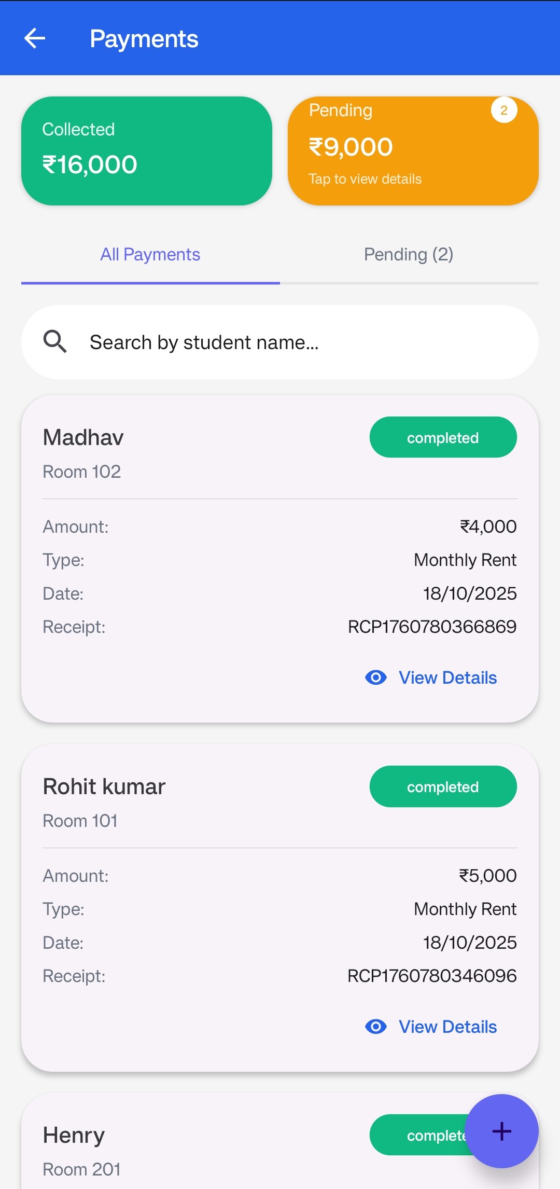560x1189 pixels.
Task: Open the Pending (2) tab
Action: click(x=409, y=255)
